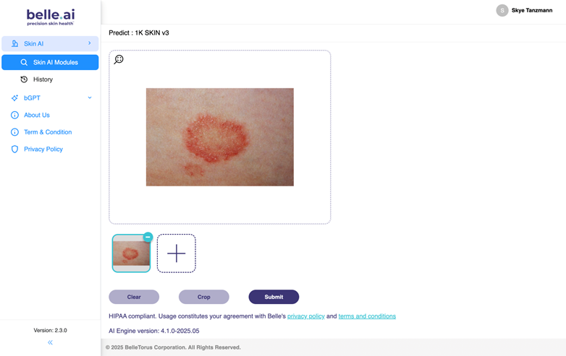
Task: Remove the uploaded thumbnail via minus badge
Action: [148, 238]
